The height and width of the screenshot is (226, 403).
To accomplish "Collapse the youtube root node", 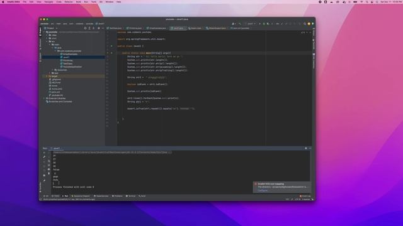I will click(x=44, y=32).
